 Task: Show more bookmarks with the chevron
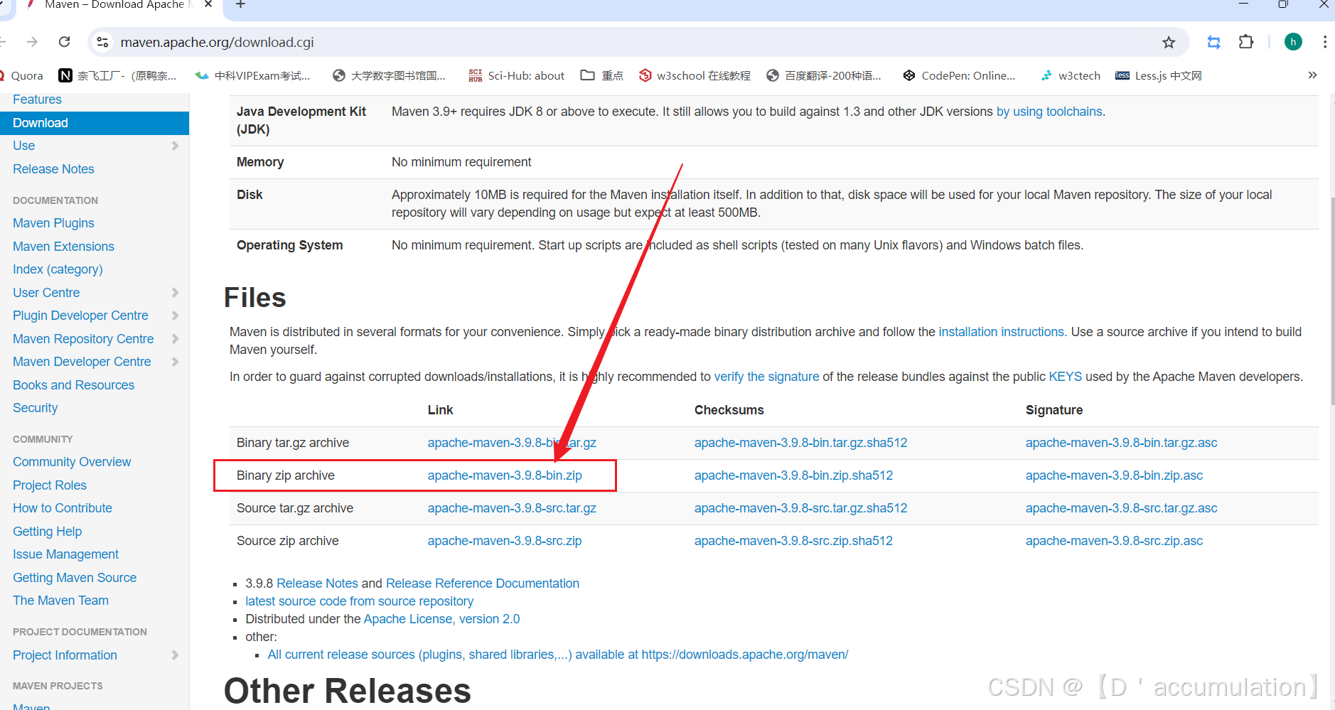click(x=1312, y=75)
